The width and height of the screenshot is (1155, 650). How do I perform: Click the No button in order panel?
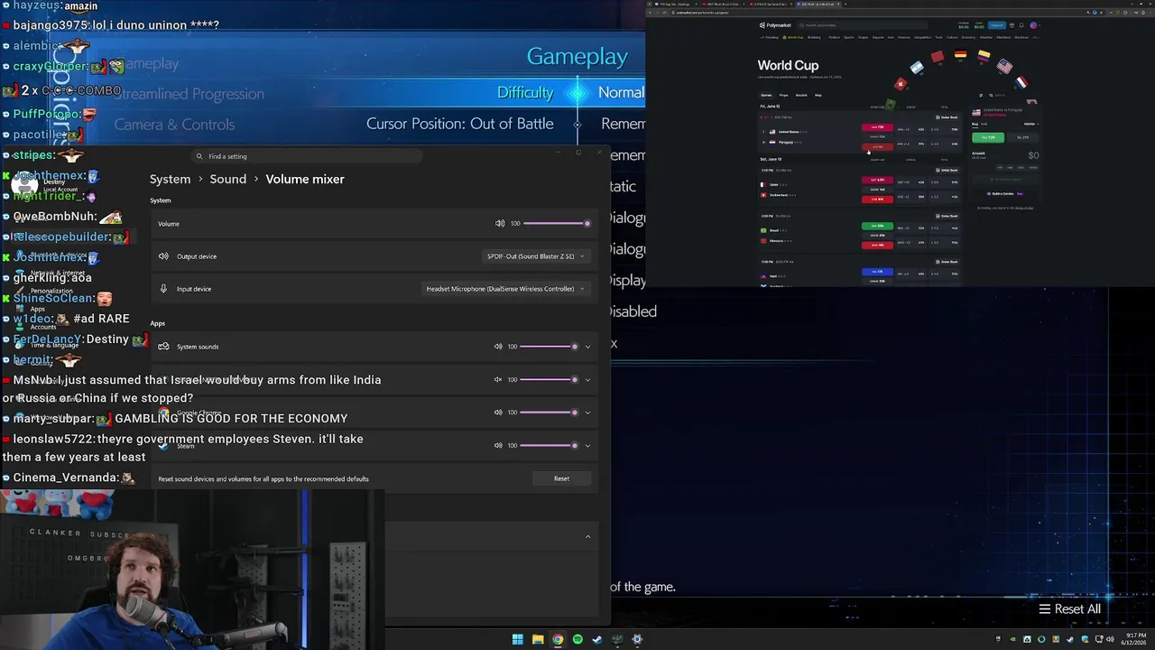tap(1022, 137)
